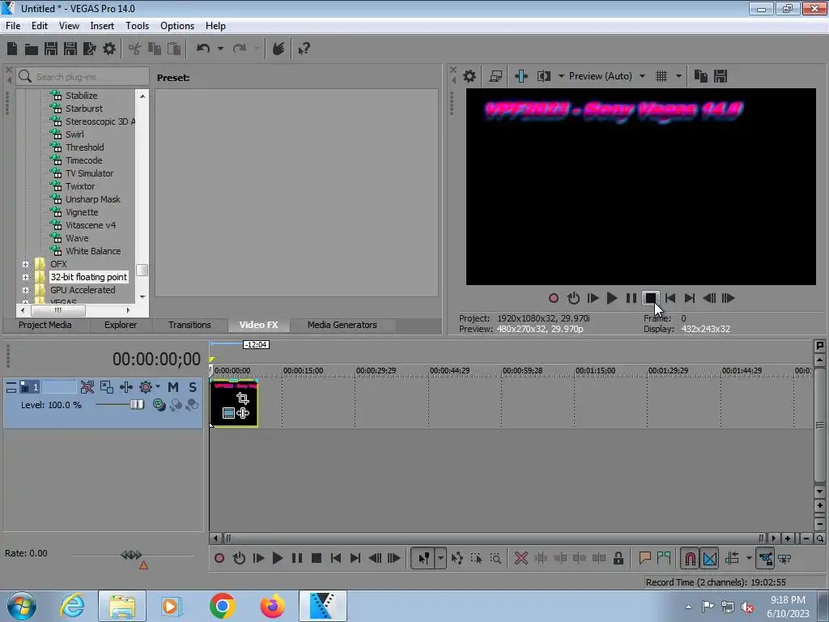The image size is (829, 622).
Task: Toggle preview on external monitor
Action: pos(495,76)
